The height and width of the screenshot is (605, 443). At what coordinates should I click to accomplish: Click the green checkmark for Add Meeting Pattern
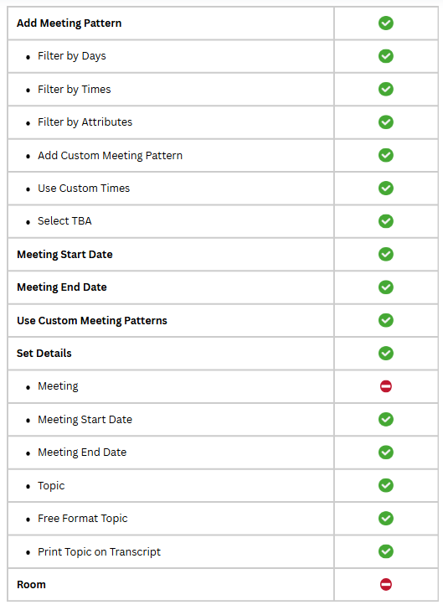[x=385, y=23]
